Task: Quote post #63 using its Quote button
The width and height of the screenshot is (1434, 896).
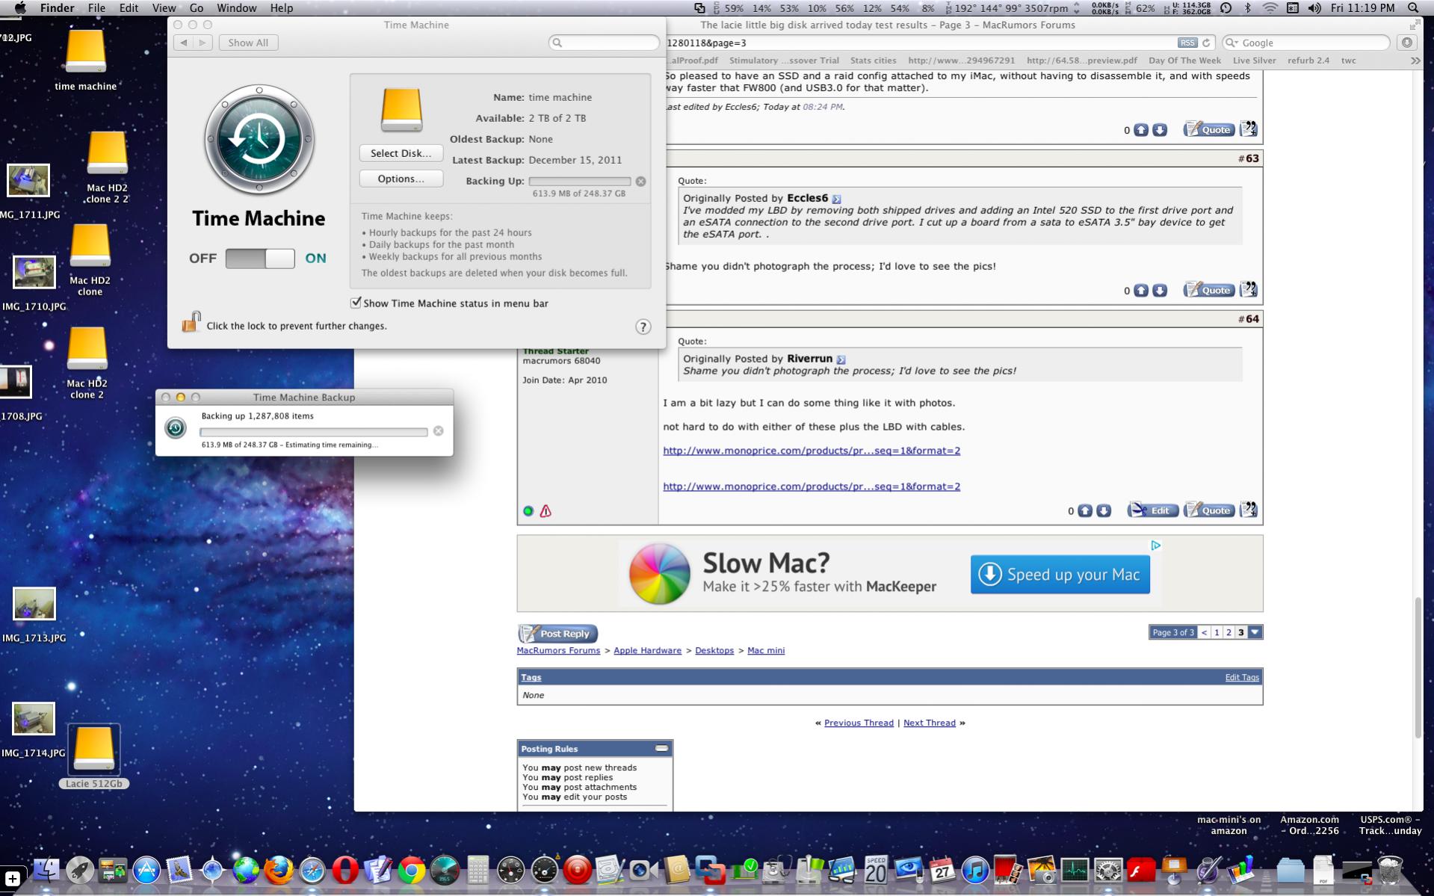Action: click(1208, 290)
